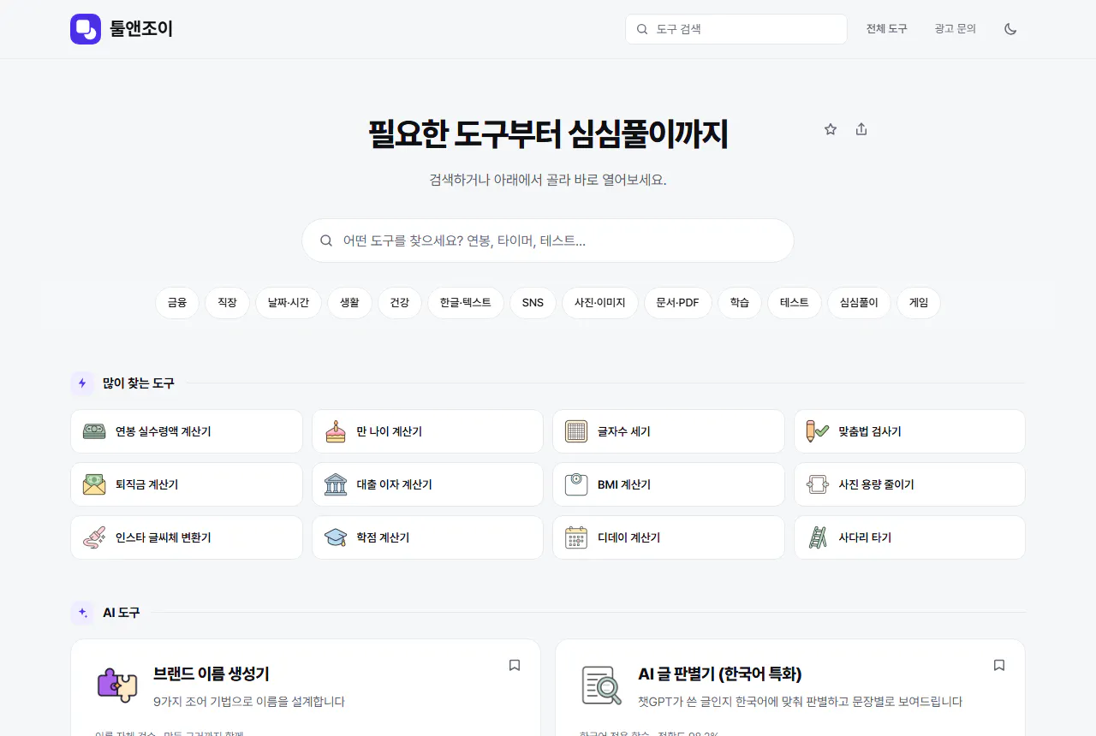Click the envelope money icon of 퇴직금 계산기
Viewport: 1096px width, 736px height.
point(94,484)
